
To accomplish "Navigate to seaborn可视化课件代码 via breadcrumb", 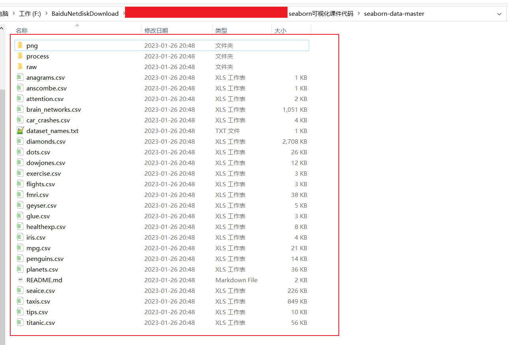I will point(321,13).
